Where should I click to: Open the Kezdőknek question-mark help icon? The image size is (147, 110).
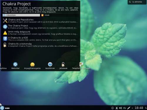[x=50, y=64]
